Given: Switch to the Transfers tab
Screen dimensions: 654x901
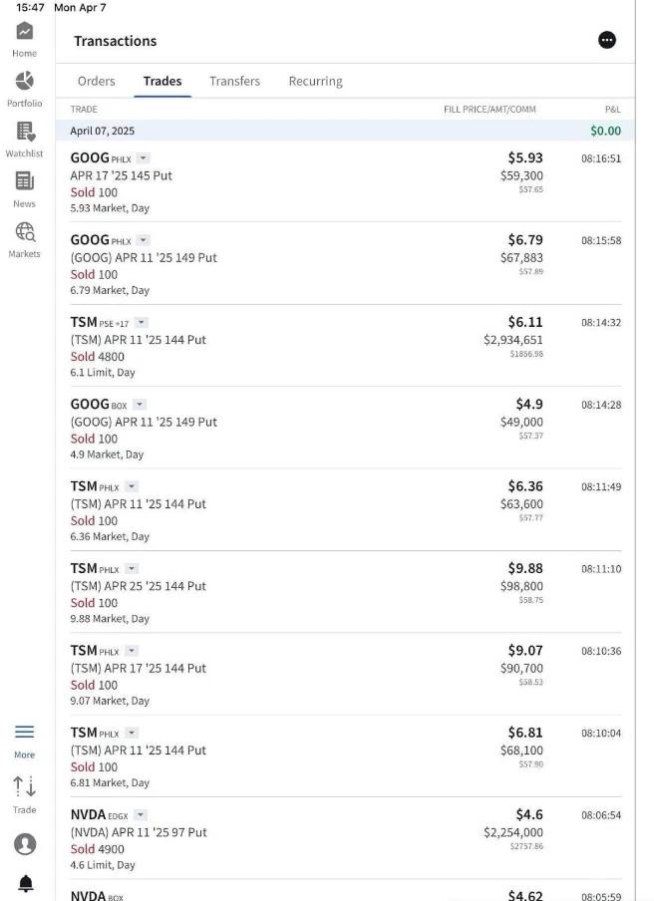Looking at the screenshot, I should [x=234, y=81].
